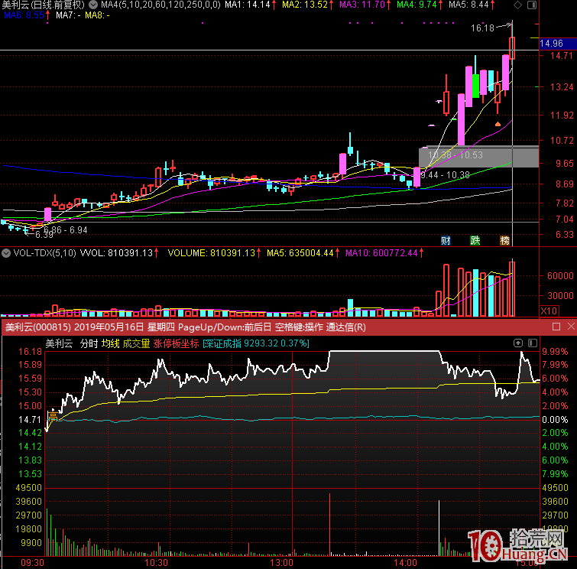577x569 pixels.
Task: Click the 美利云(日线,前复权) chart title
Action: (43, 5)
